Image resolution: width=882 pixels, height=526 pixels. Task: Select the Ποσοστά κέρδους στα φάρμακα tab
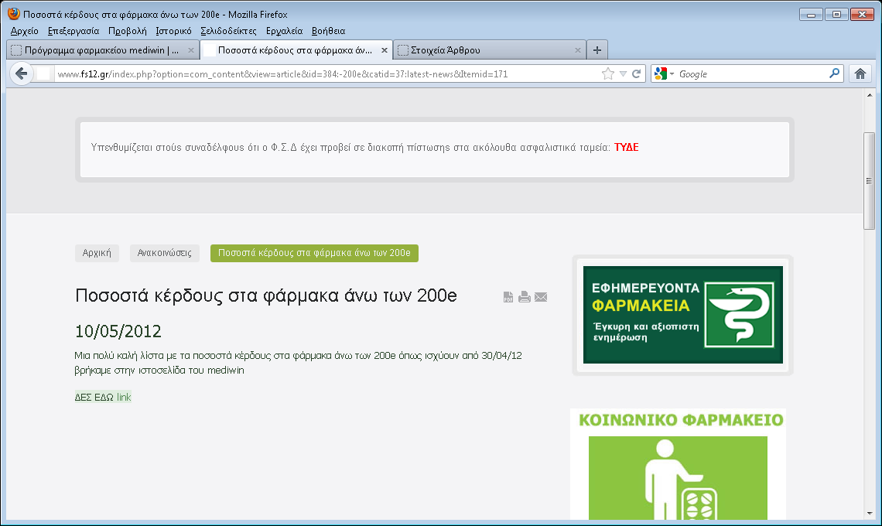(295, 50)
